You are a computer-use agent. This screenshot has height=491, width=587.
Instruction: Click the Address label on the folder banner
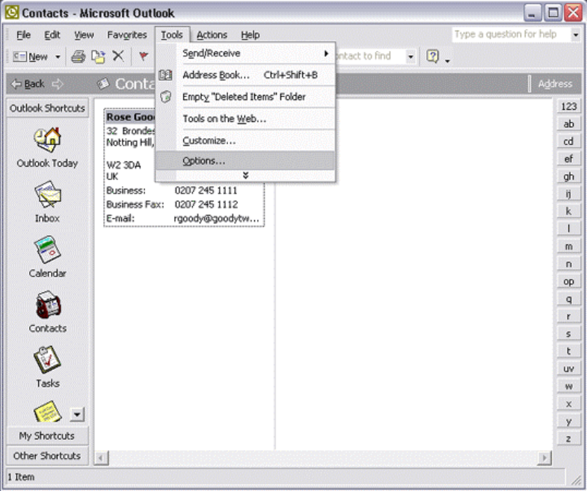click(x=555, y=84)
